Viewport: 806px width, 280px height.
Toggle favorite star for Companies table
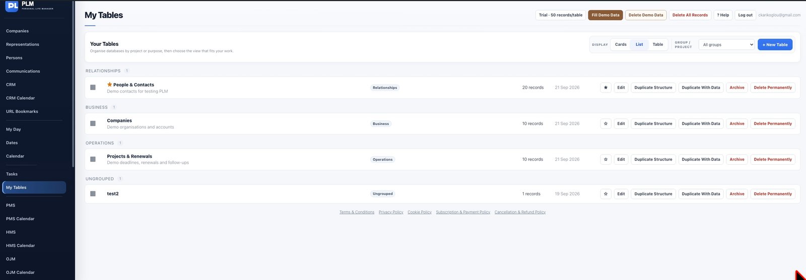(x=606, y=123)
